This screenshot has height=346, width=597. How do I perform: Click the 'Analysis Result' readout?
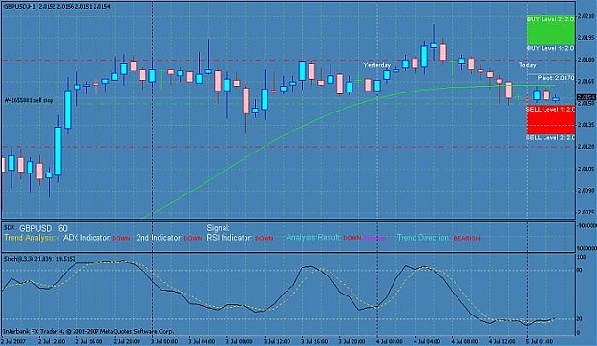[336, 238]
